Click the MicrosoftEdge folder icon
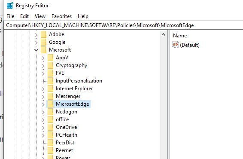Screen dimensions: 243x159 click(x=50, y=104)
